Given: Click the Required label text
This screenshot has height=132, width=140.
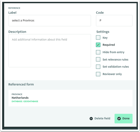Looking at the screenshot, I should coord(109,45).
